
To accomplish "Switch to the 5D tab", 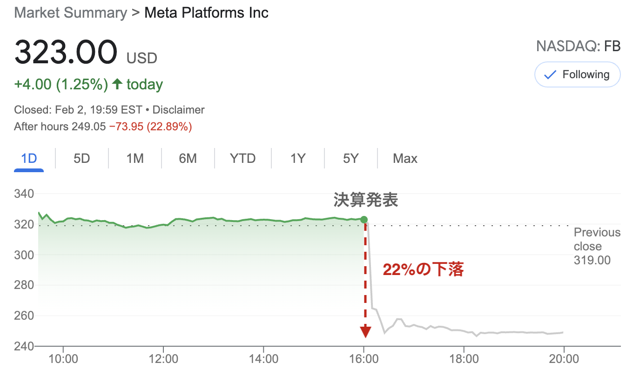I will point(81,159).
